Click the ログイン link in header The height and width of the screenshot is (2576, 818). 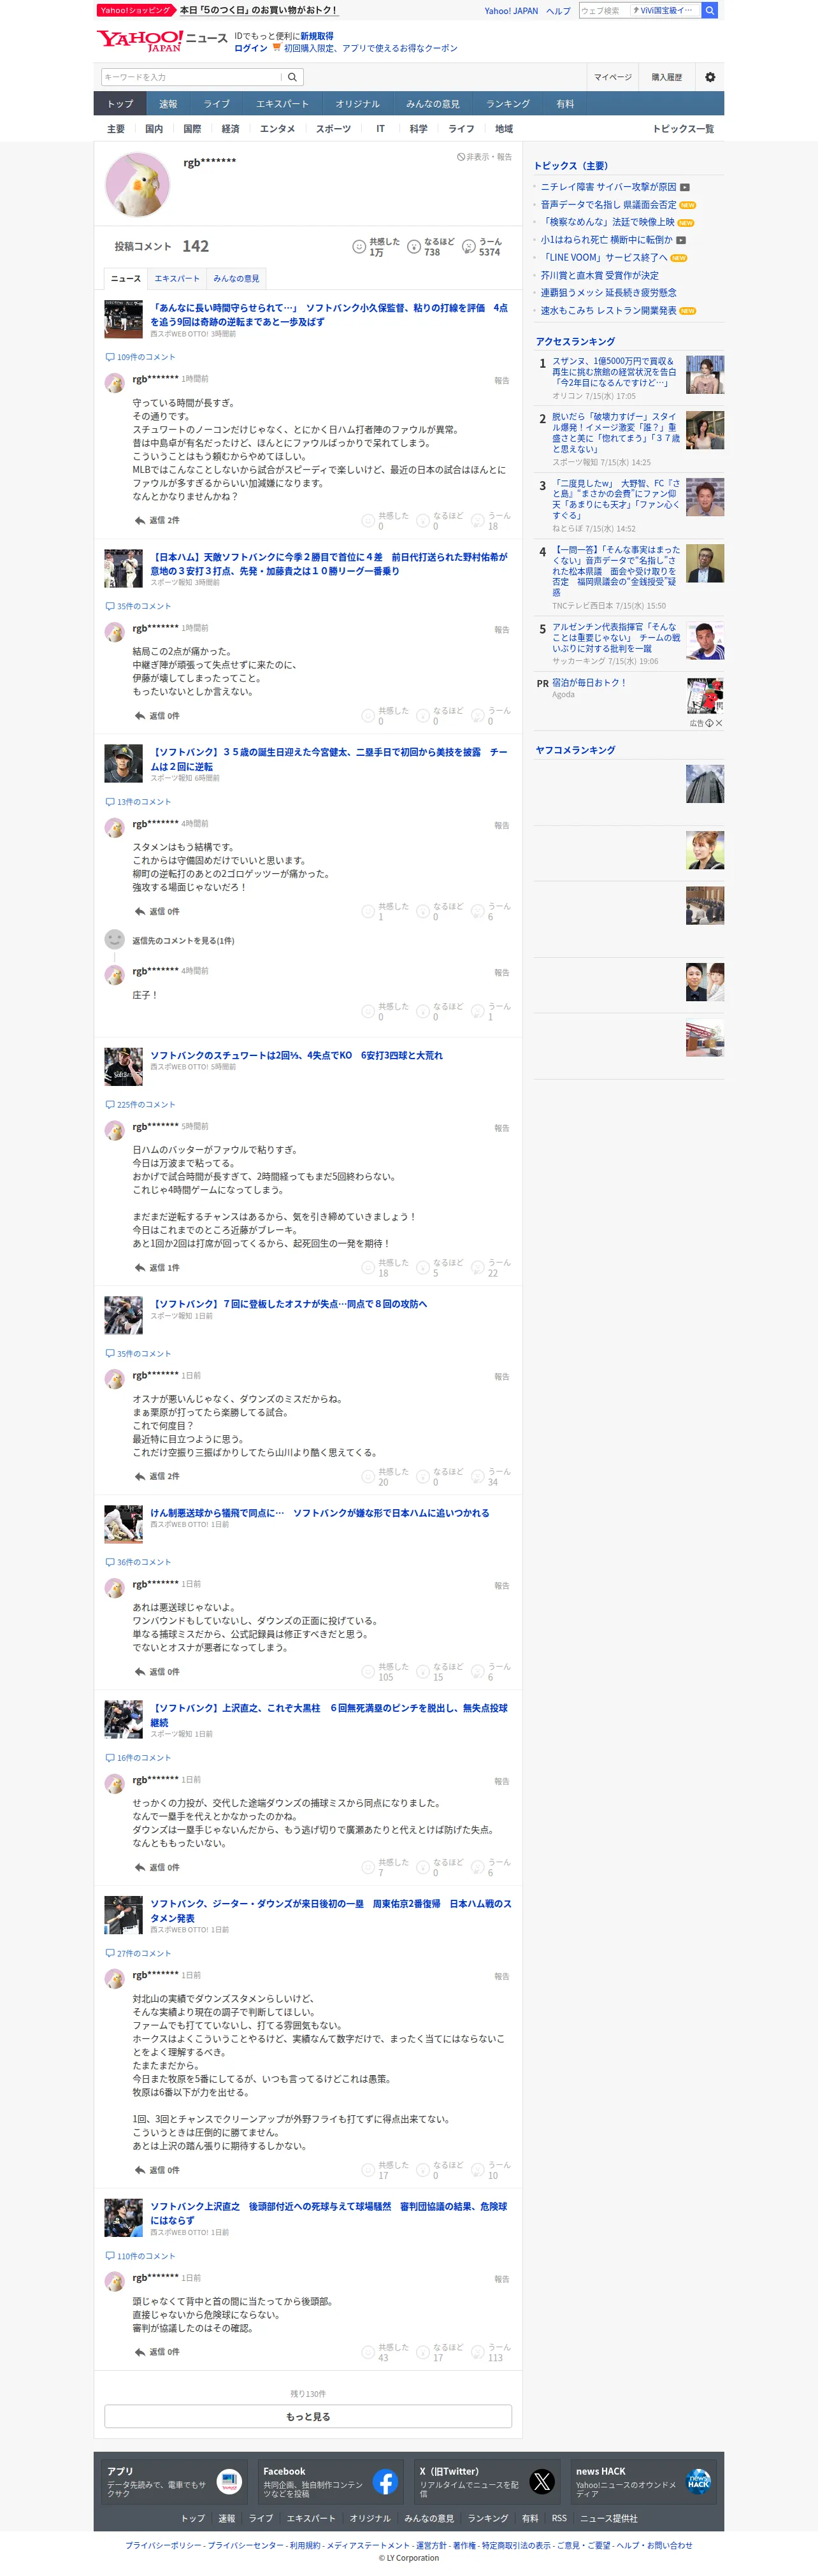[250, 48]
